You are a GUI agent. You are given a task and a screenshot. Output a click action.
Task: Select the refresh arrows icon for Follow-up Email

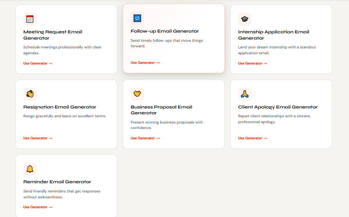point(137,18)
